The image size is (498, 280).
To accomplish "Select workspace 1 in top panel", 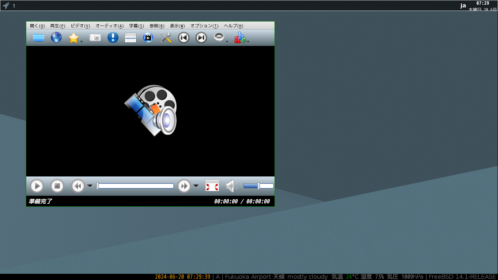I will (14, 6).
